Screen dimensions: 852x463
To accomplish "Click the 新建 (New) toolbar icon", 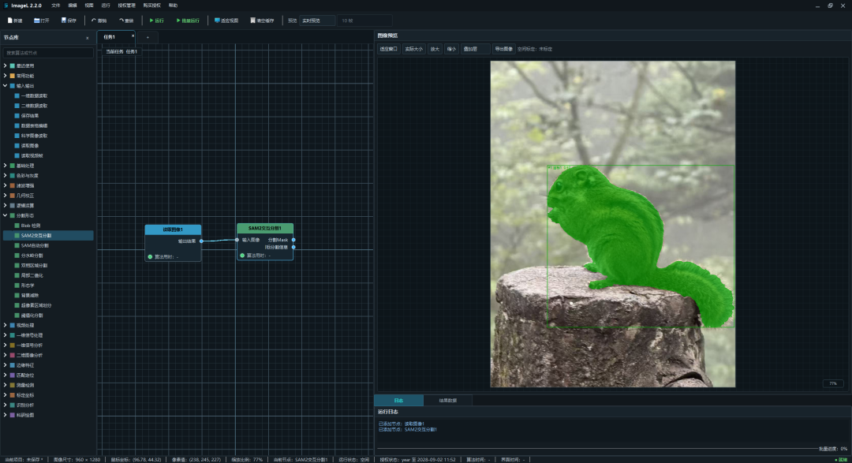I will pyautogui.click(x=10, y=21).
